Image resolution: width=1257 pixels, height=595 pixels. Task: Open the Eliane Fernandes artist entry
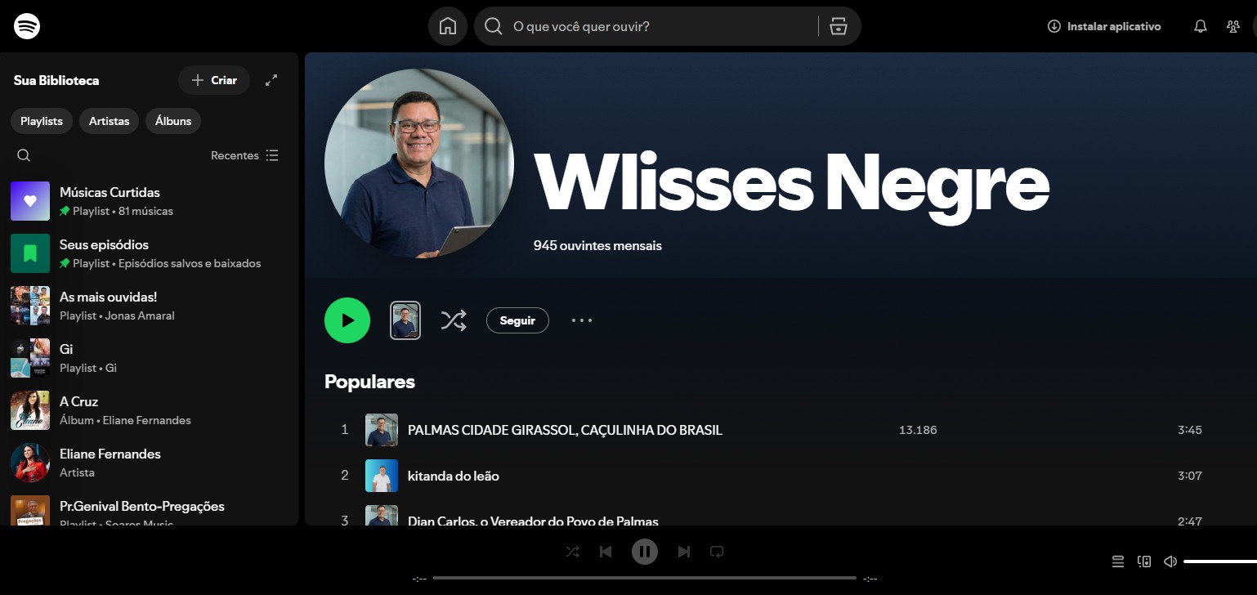coord(150,463)
